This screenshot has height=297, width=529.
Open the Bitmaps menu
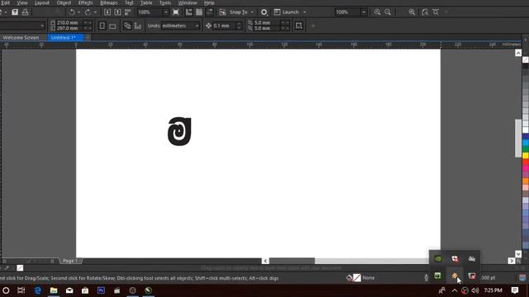108,2
